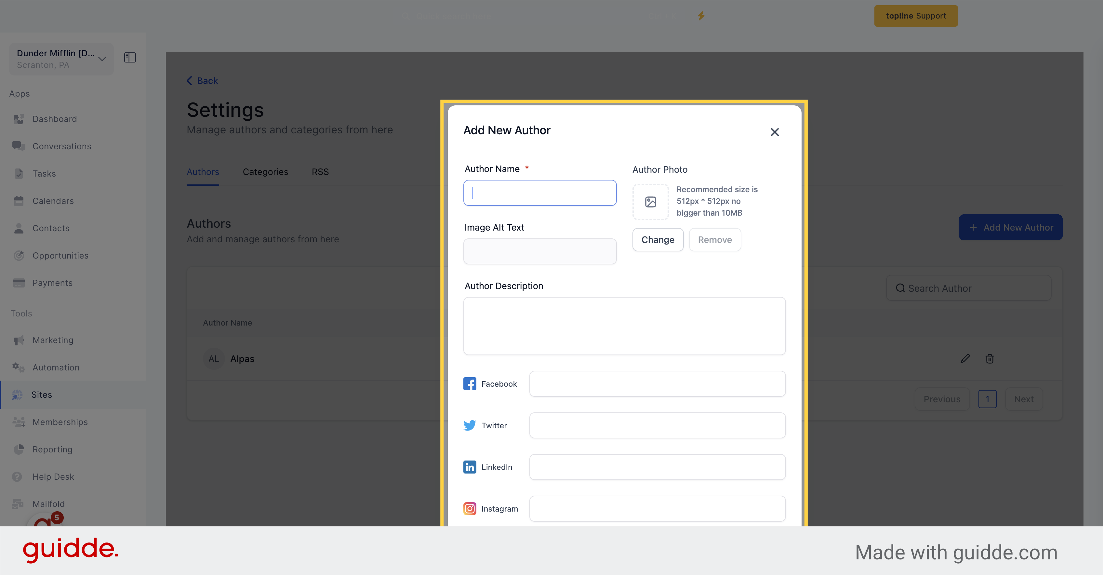Click the Change photo button
1103x575 pixels.
coord(658,240)
